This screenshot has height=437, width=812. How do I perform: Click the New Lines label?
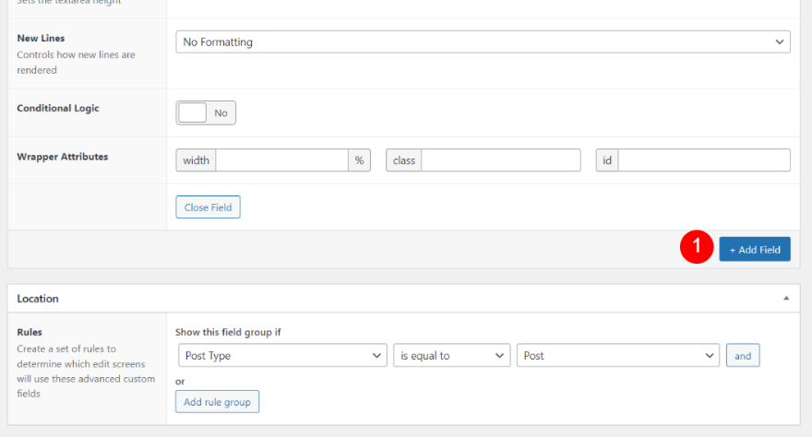(41, 39)
